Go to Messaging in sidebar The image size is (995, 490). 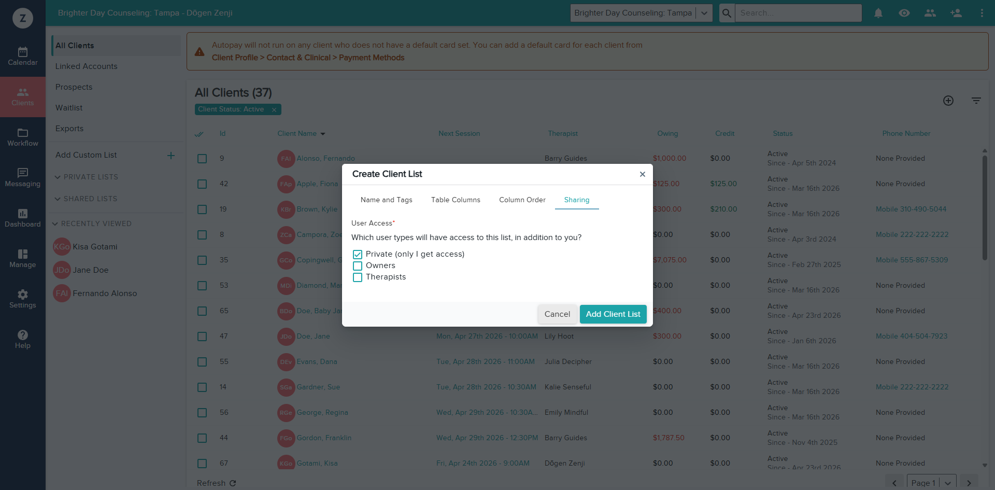[23, 178]
